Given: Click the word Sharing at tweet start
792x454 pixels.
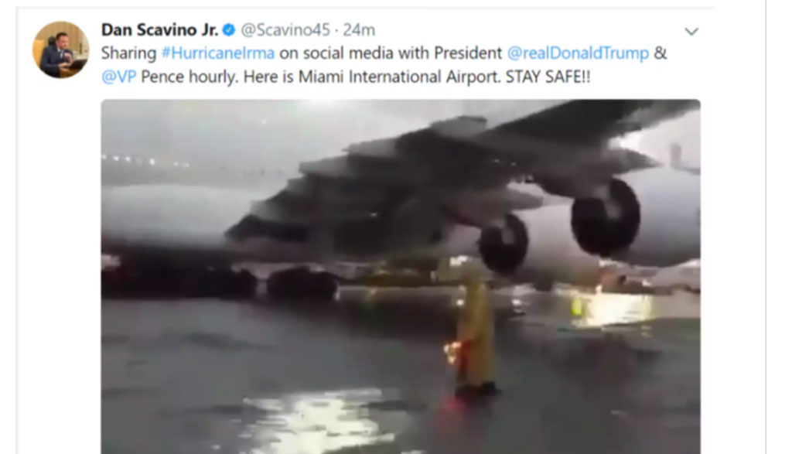Looking at the screenshot, I should click(x=129, y=53).
